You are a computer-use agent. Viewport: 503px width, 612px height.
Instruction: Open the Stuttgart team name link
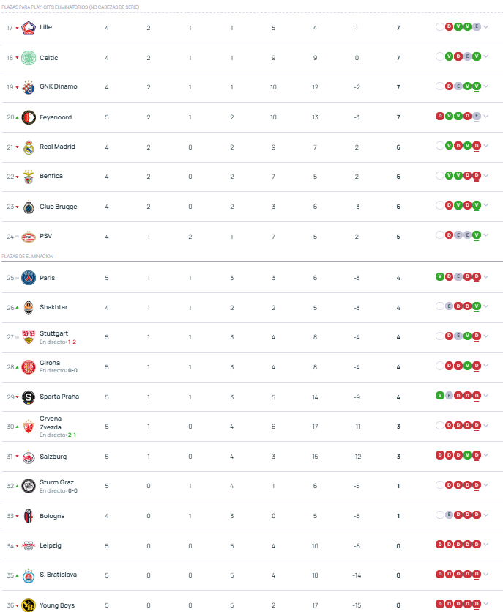[53, 333]
